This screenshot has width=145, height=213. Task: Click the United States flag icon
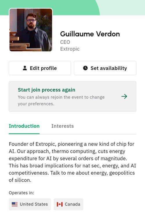[x=14, y=204]
